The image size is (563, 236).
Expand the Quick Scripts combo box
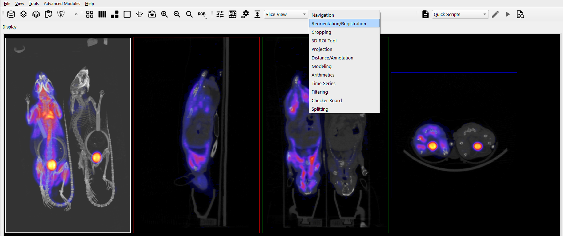(x=460, y=14)
